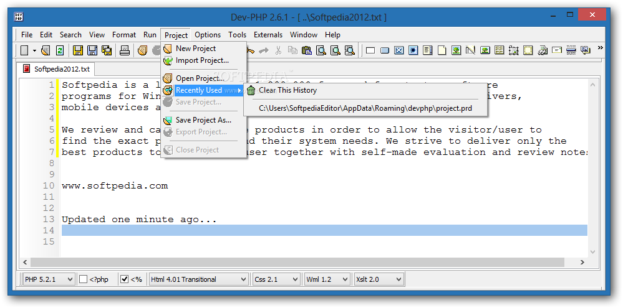623x308 pixels.
Task: Choose Import Project... menu entry
Action: [204, 60]
